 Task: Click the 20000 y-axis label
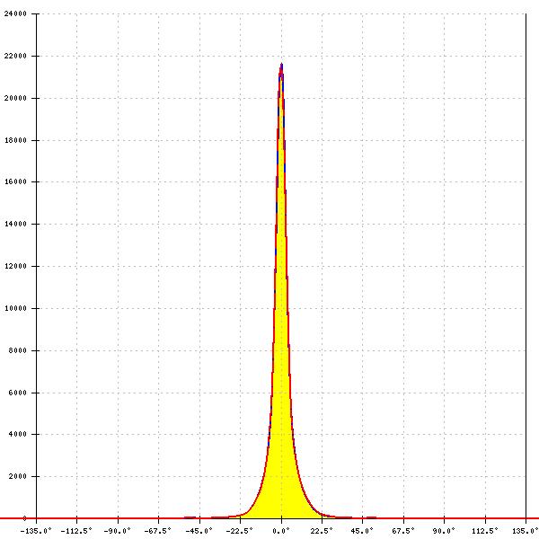[15, 98]
